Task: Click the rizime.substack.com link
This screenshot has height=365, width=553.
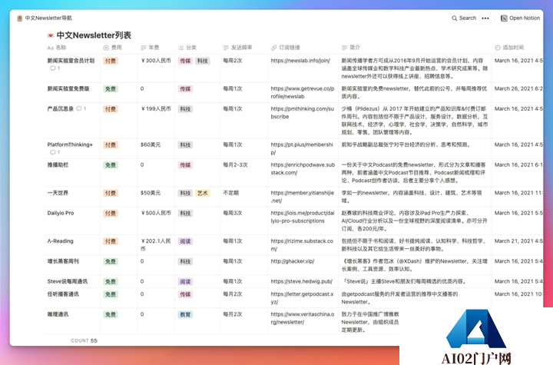Action: (x=302, y=245)
